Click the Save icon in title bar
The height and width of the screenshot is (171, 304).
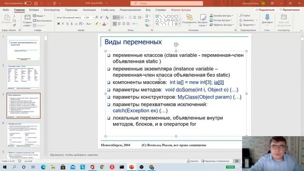coord(36,3)
